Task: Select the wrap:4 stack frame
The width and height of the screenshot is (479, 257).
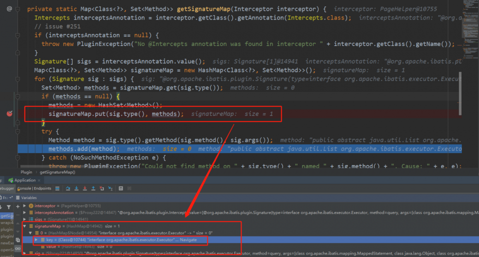Action: [7, 223]
